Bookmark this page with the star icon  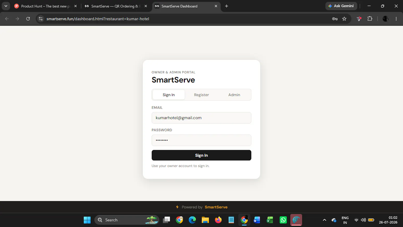[x=344, y=19]
